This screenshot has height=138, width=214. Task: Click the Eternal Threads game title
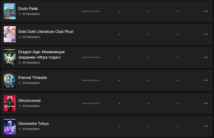click(x=33, y=78)
